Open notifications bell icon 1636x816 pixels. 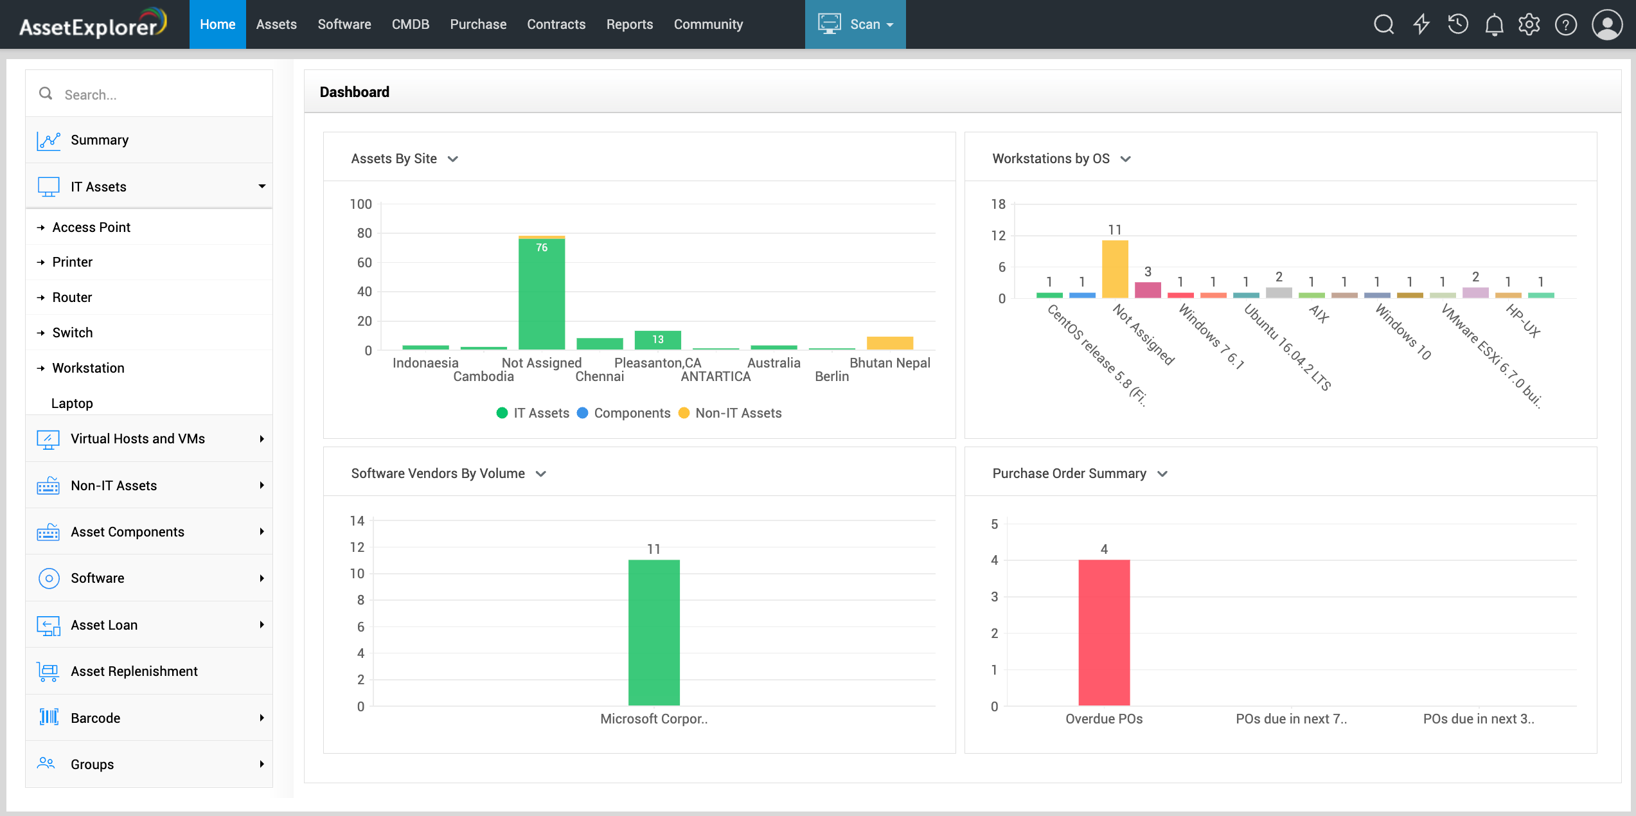point(1494,24)
